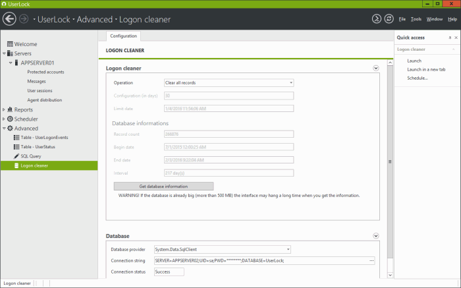Click the End date field
Viewport: 461px width, 288px height.
tap(229, 160)
